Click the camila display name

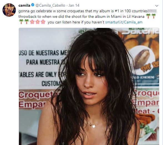click(24, 5)
